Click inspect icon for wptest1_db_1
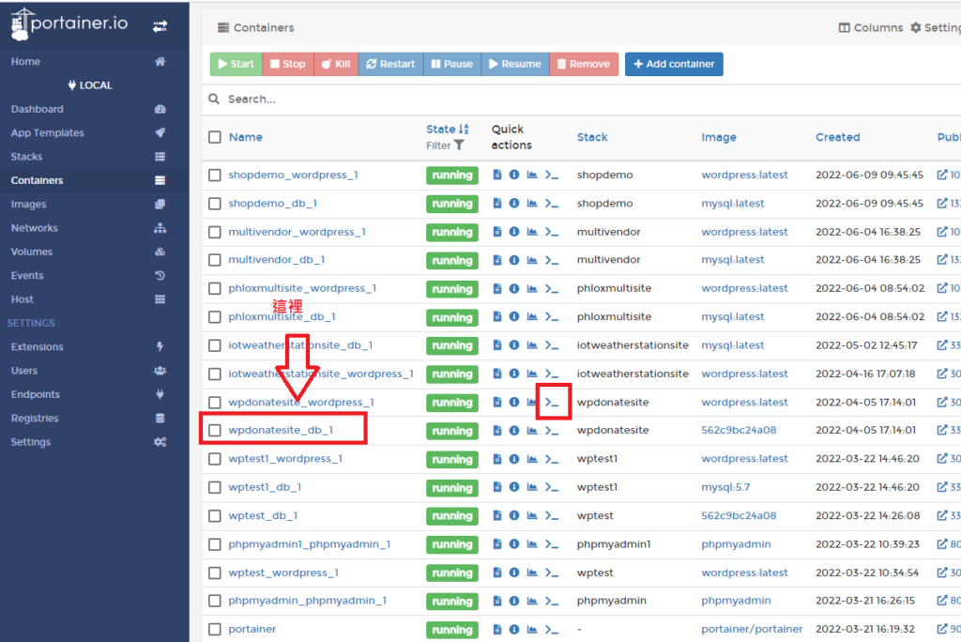This screenshot has height=642, width=961. [x=514, y=488]
